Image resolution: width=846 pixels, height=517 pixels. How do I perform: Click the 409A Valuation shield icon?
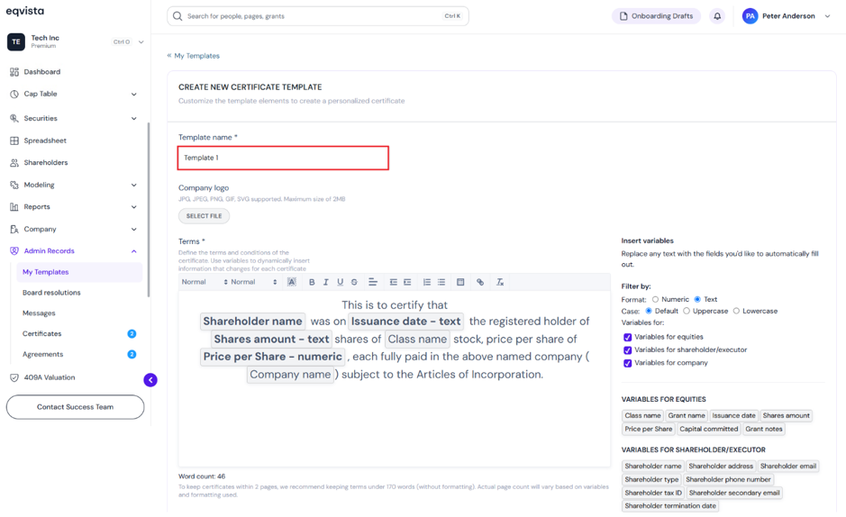(14, 378)
